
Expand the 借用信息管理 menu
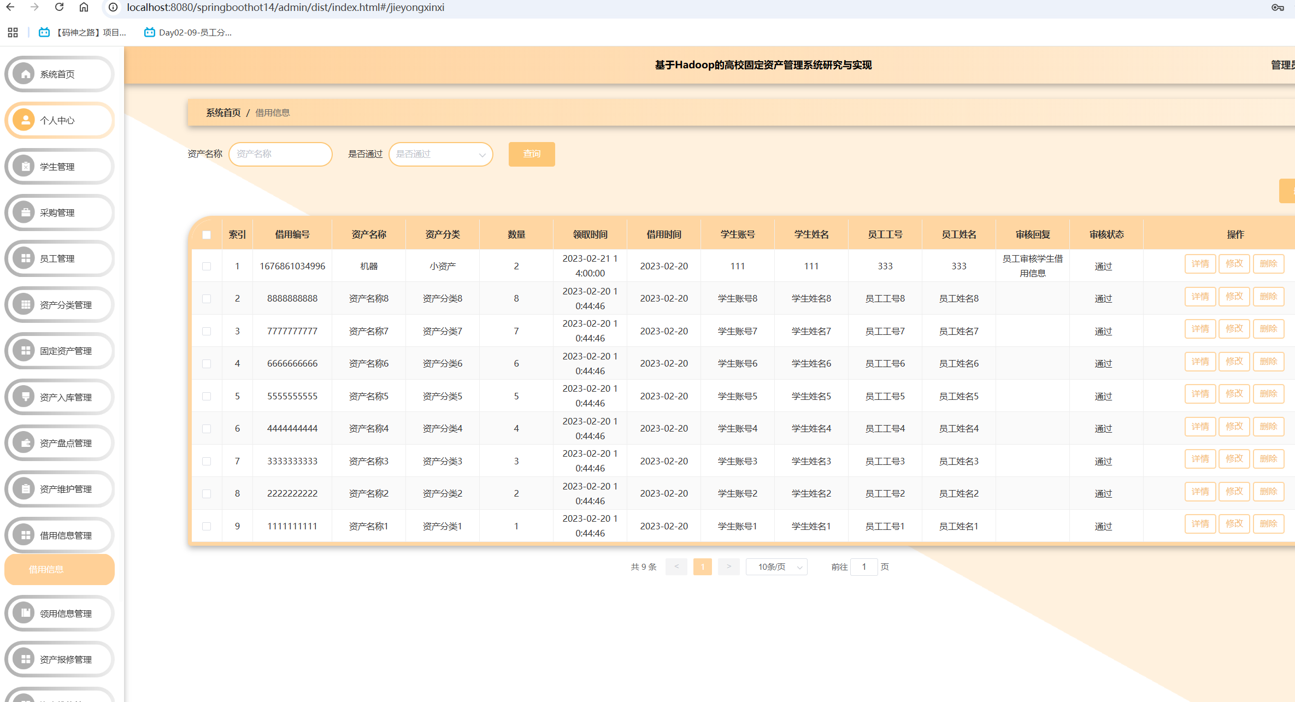[60, 535]
